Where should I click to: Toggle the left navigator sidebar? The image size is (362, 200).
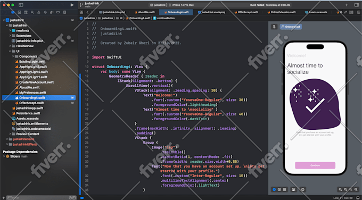coord(21,5)
